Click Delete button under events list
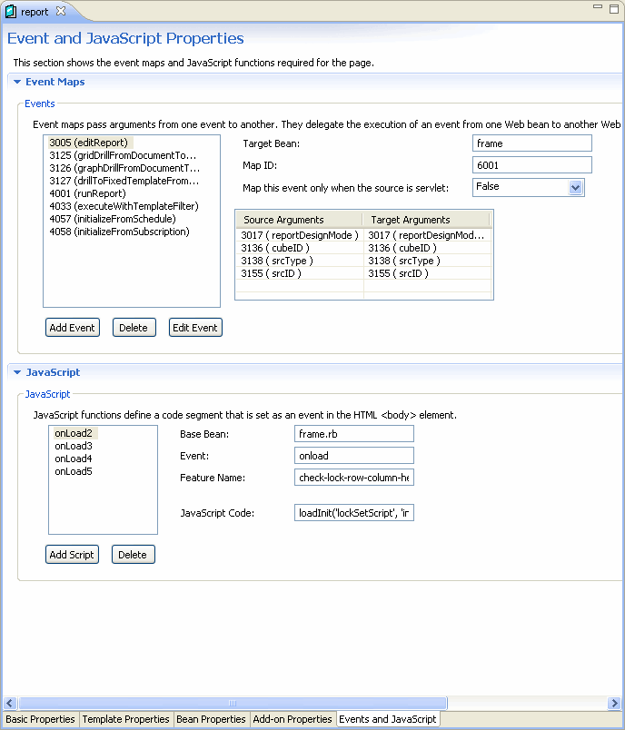 tap(134, 328)
